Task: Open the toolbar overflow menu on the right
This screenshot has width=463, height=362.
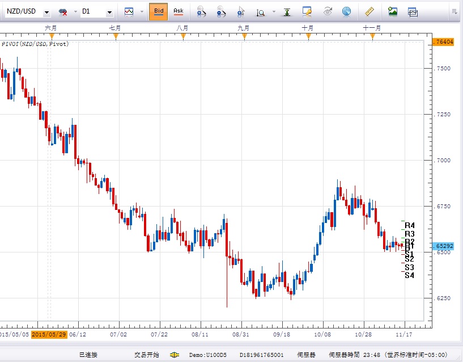Action: pos(454,11)
